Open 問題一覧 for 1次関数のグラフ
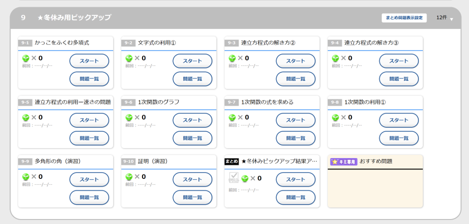The height and width of the screenshot is (224, 469). (192, 138)
